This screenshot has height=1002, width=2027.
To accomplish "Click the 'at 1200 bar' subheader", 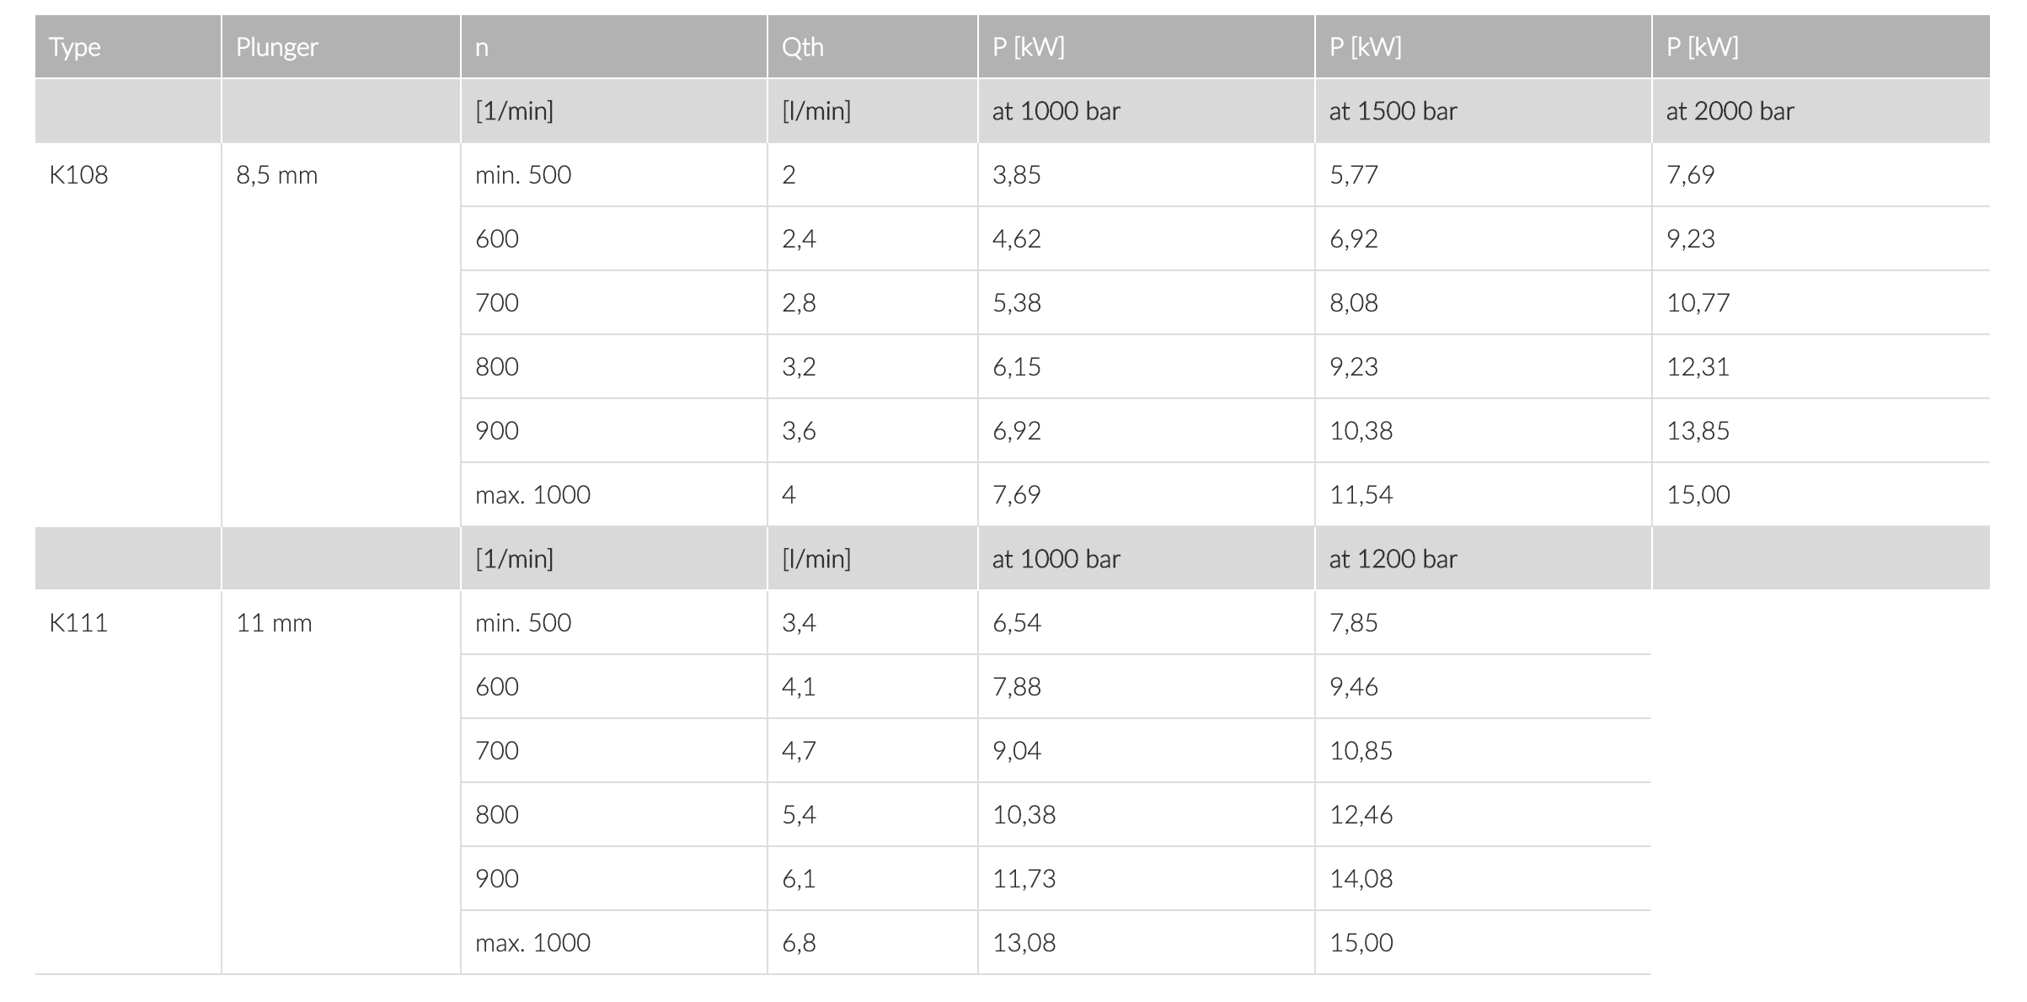I will click(x=1393, y=559).
